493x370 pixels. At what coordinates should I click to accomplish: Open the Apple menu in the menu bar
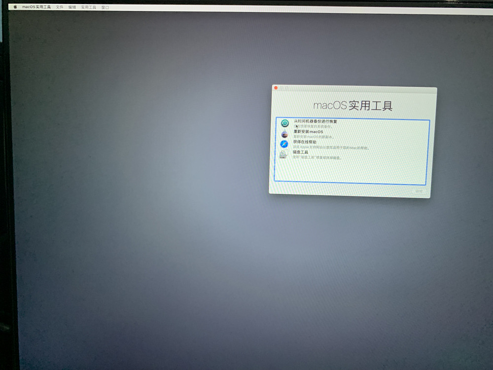point(15,6)
